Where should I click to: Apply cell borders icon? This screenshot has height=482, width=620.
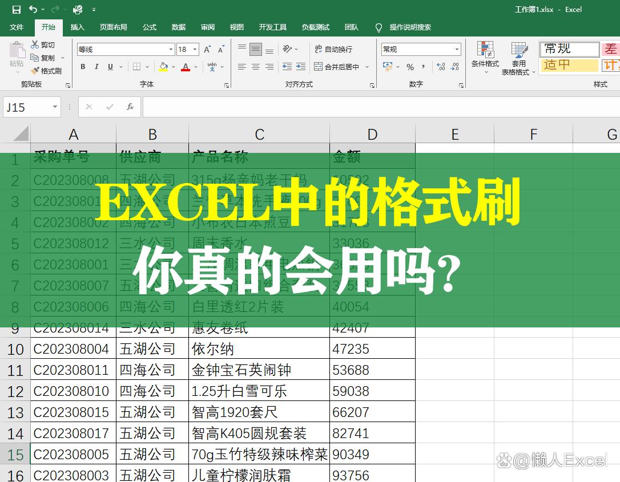pos(137,67)
